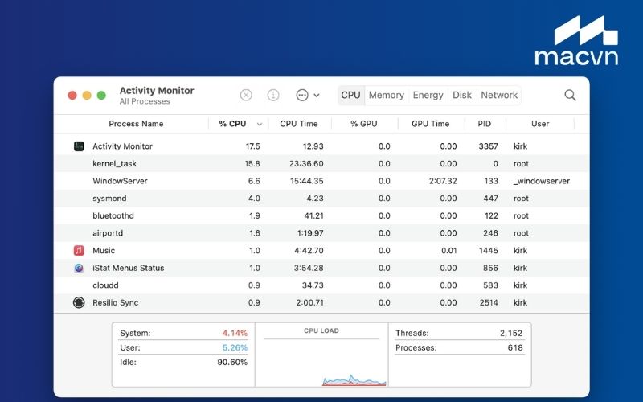Expand the more options dropdown chevron
The image size is (643, 402).
(x=317, y=95)
